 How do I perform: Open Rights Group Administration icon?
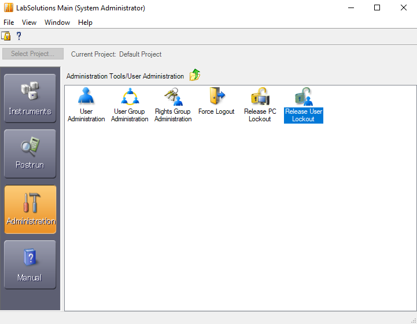click(x=173, y=105)
